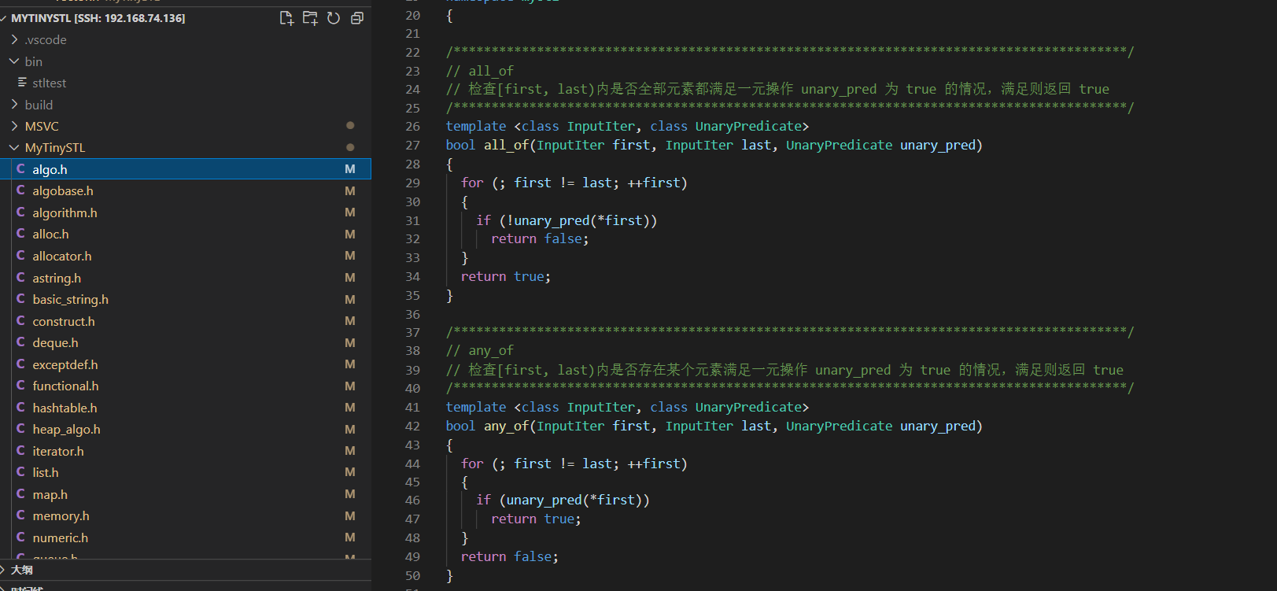
Task: Click the C file icon beside construct.h
Action: click(x=20, y=321)
